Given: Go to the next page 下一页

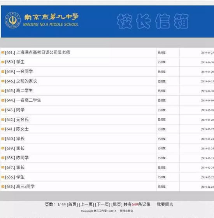Looking at the screenshot, I should 103,204.
